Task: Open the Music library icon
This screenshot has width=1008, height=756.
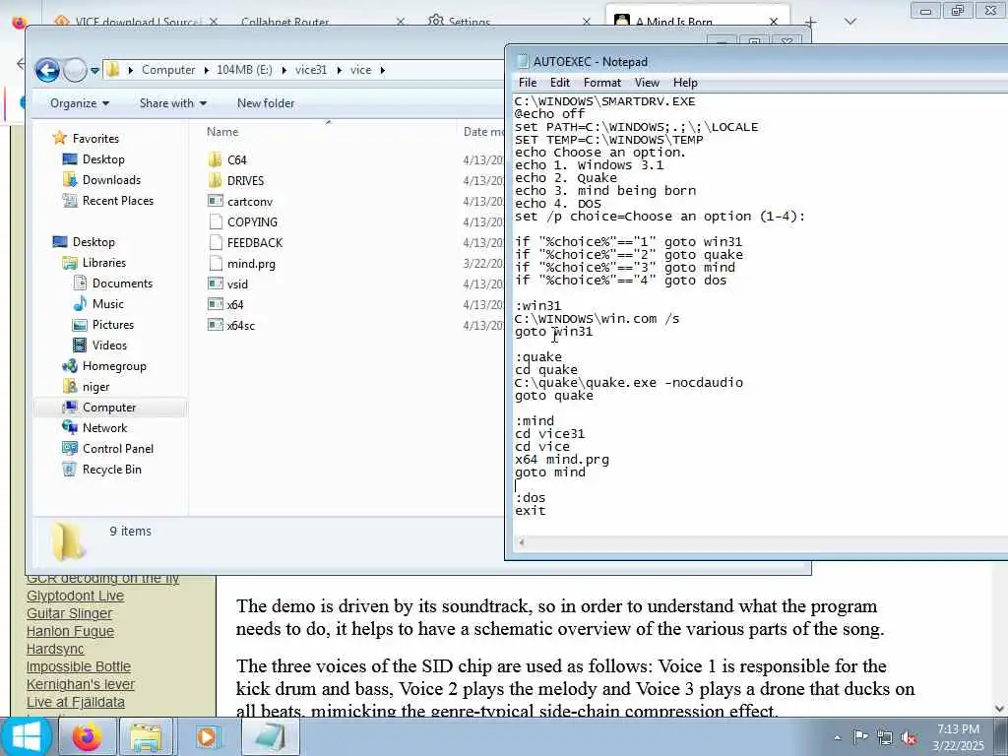Action: coord(80,303)
